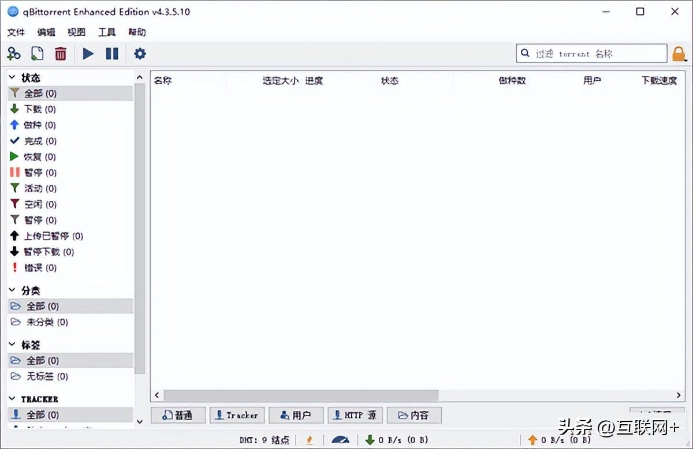Screen dimensions: 693x449
Task: Click the blue resume play toolbar button
Action: click(88, 54)
